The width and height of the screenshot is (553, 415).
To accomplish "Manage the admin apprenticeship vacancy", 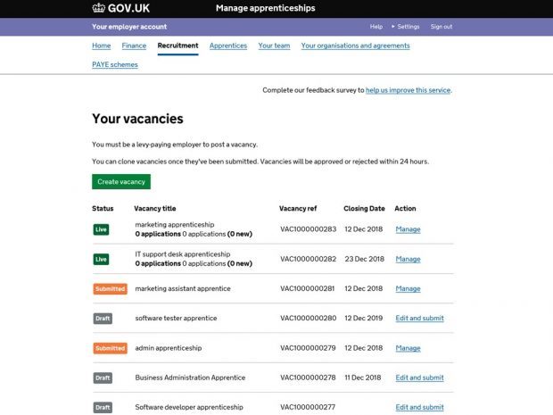I will click(408, 348).
